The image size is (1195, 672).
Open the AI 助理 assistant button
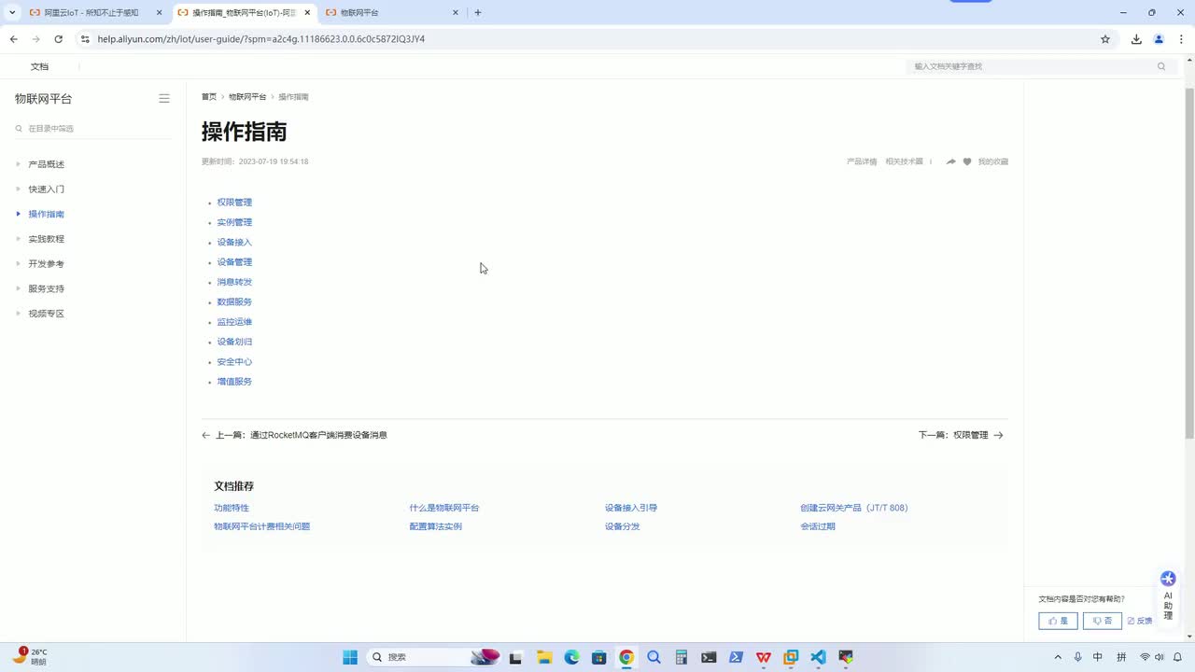[1168, 596]
